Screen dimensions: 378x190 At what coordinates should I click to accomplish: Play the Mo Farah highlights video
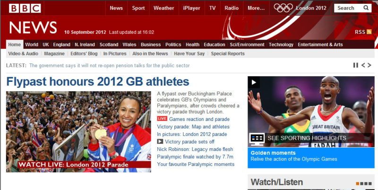pyautogui.click(x=254, y=82)
